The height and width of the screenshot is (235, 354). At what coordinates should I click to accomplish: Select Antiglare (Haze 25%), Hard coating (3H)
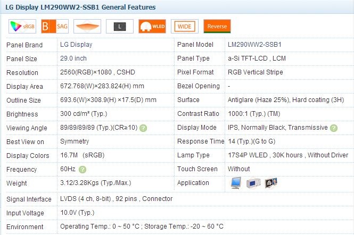(286, 100)
